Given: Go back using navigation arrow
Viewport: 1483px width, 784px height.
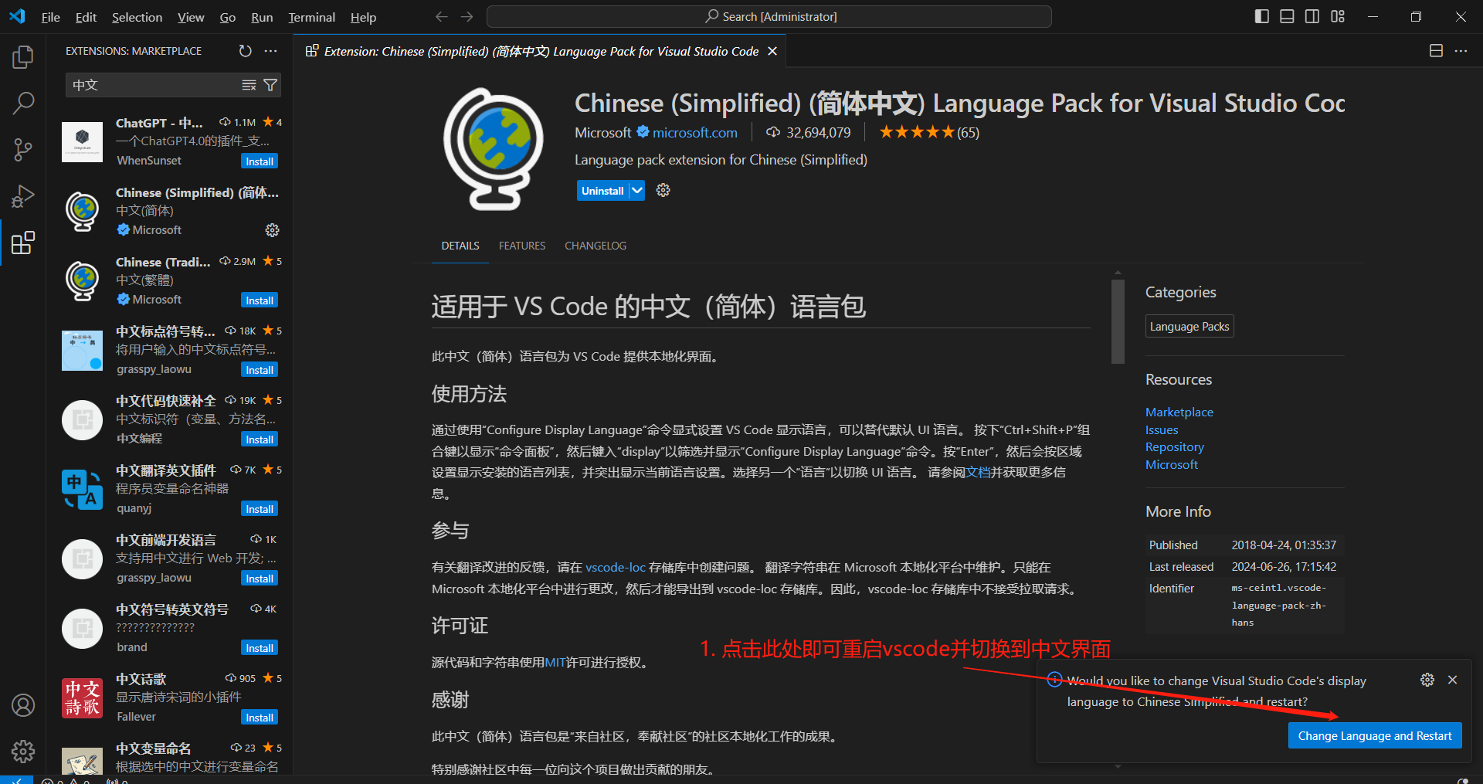Looking at the screenshot, I should (441, 16).
